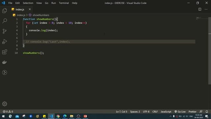Screen dimensions: 211x119
Task: Click the showNumbers(); call on line 10
Action: (x=33, y=53)
